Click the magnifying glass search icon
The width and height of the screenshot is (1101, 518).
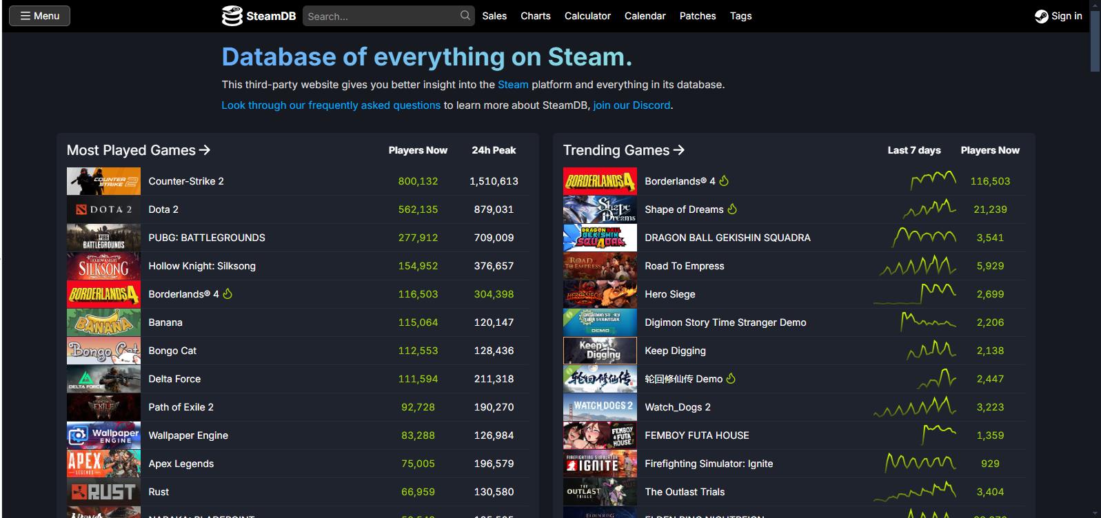click(465, 15)
